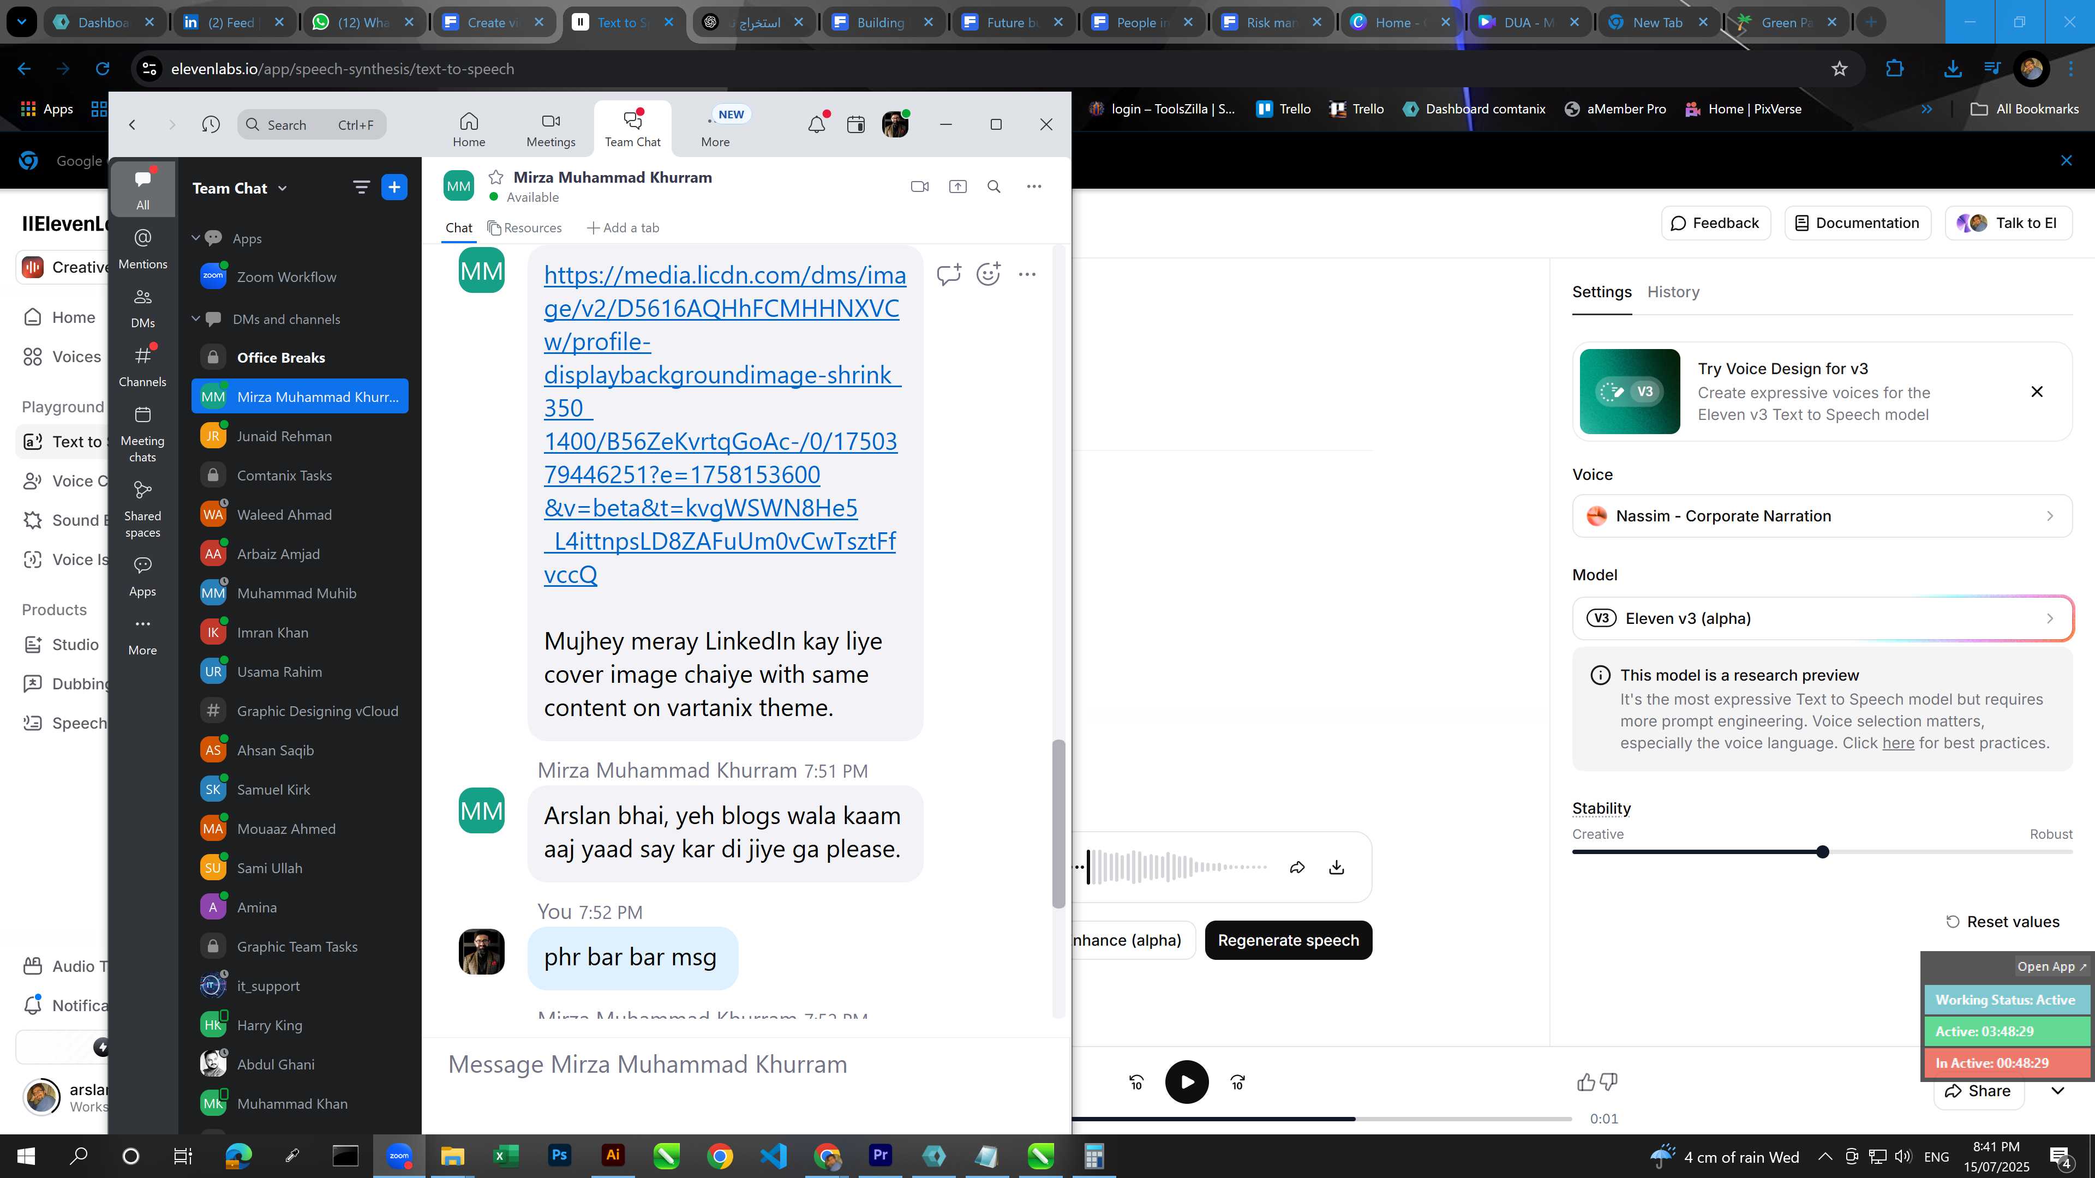The height and width of the screenshot is (1178, 2095).
Task: Expand the chevron next to Share
Action: pyautogui.click(x=2057, y=1091)
